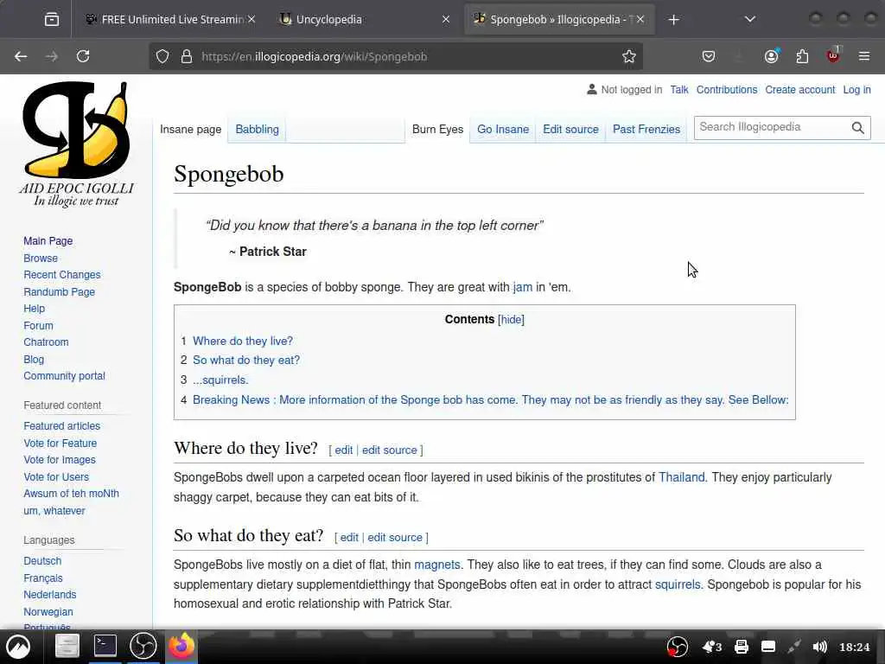Open a new tab with plus button
885x664 pixels.
[673, 20]
